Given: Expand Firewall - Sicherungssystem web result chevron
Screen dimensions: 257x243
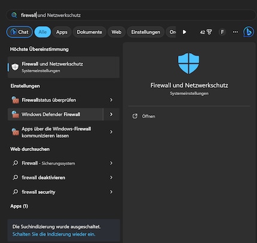Looking at the screenshot, I should [x=111, y=163].
